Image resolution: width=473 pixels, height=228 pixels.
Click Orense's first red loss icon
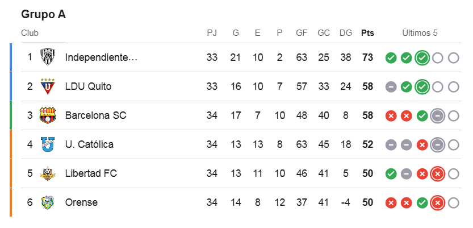pyautogui.click(x=391, y=202)
